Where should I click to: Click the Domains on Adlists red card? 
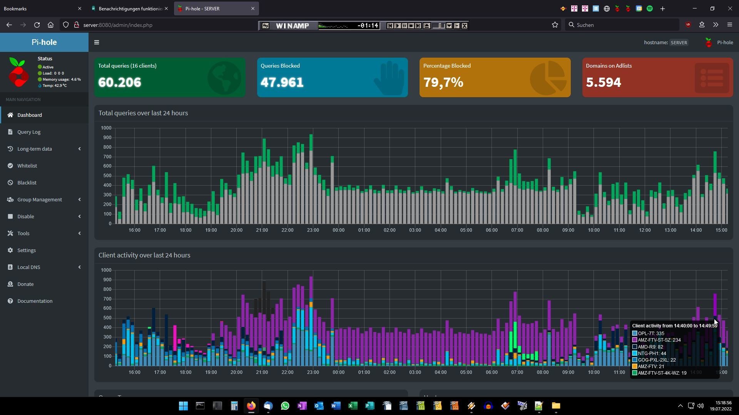coord(658,77)
